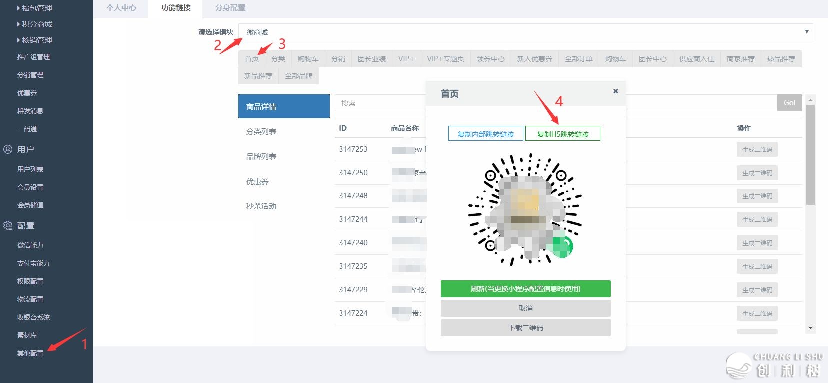The image size is (828, 383).
Task: Select the 分类 link tab
Action: pos(278,59)
